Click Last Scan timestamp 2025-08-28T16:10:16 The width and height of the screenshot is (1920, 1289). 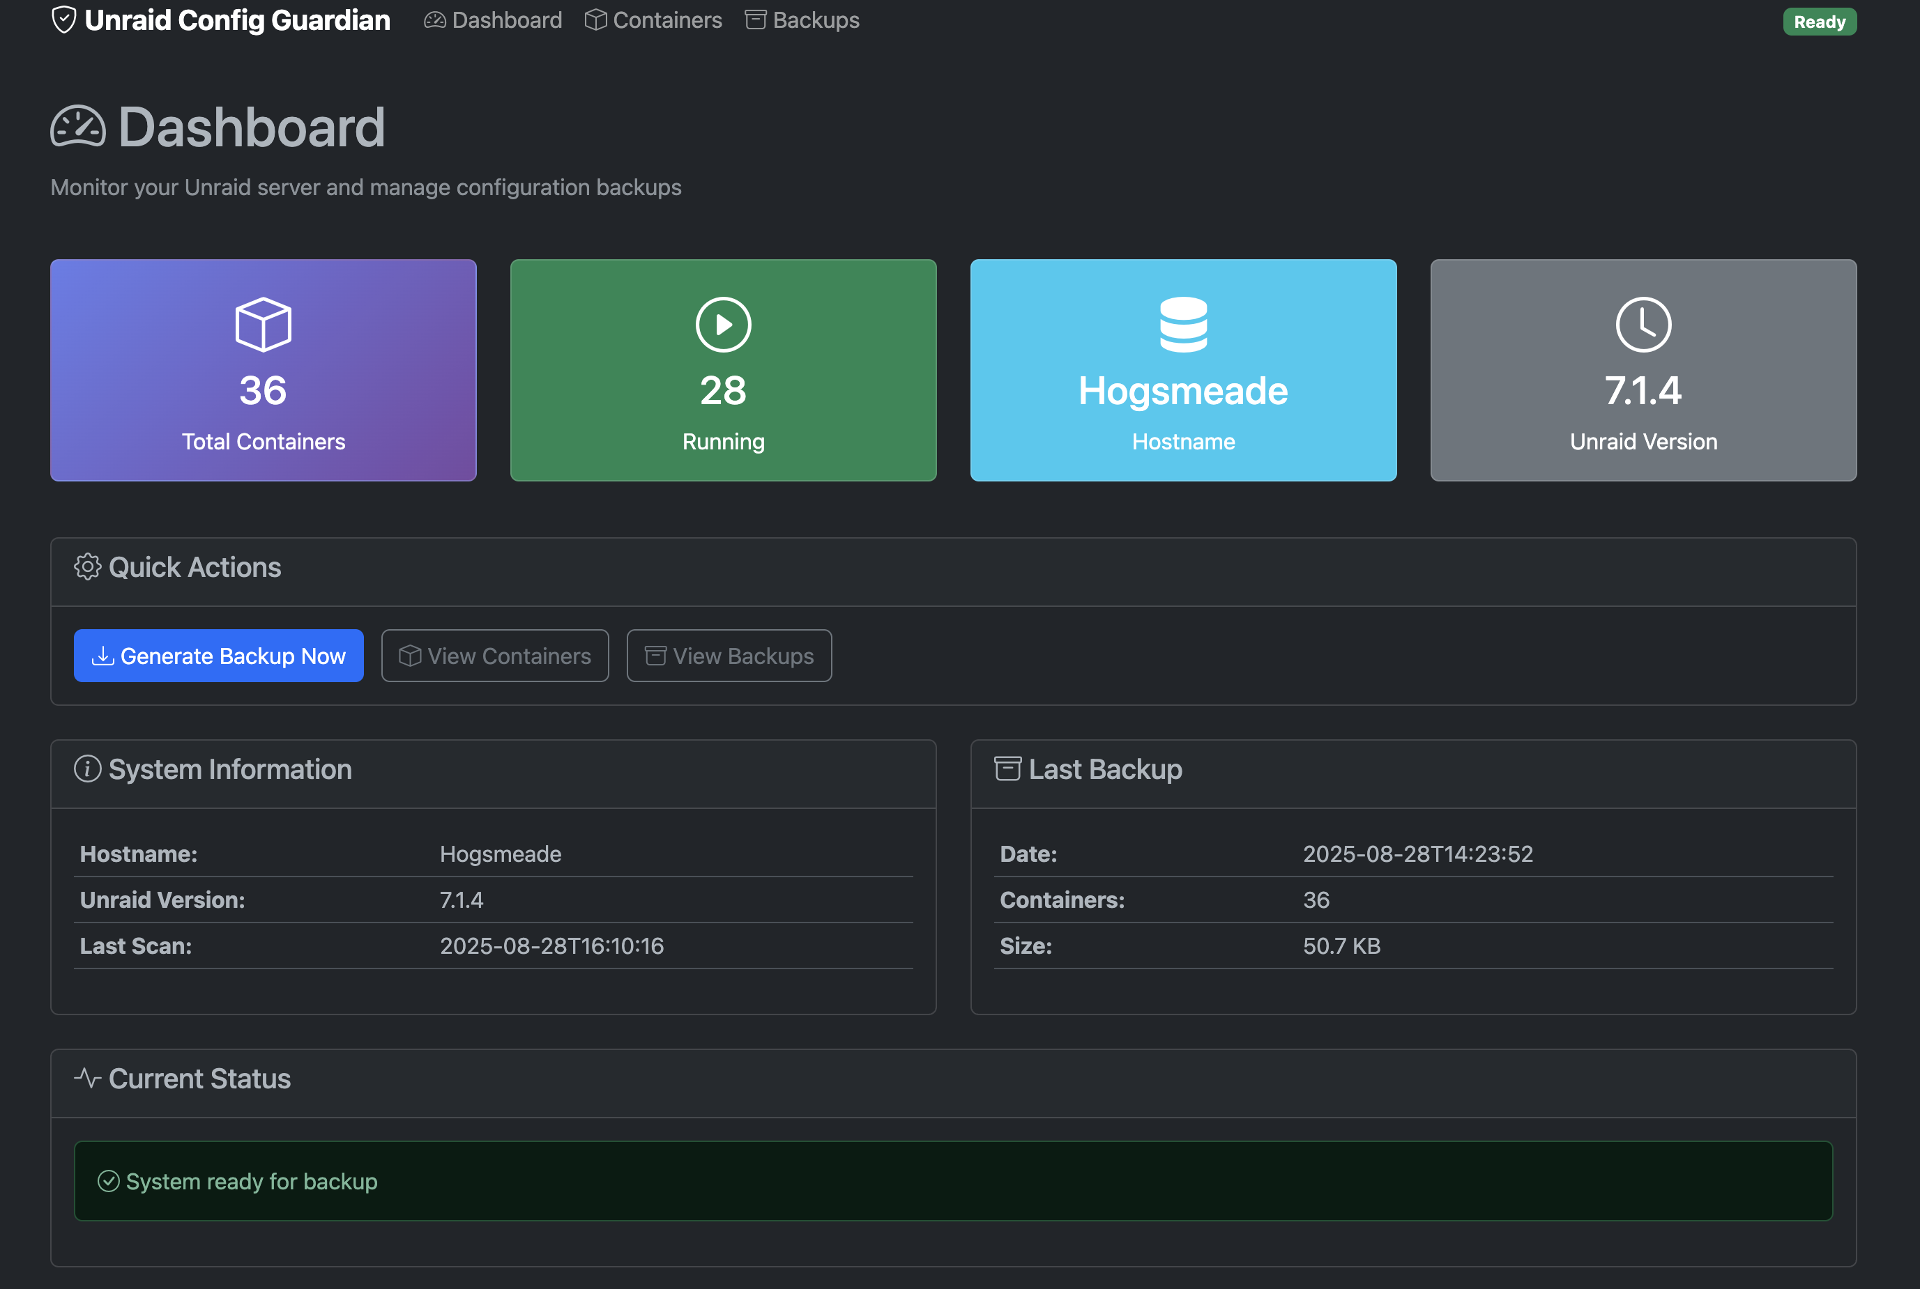tap(551, 946)
